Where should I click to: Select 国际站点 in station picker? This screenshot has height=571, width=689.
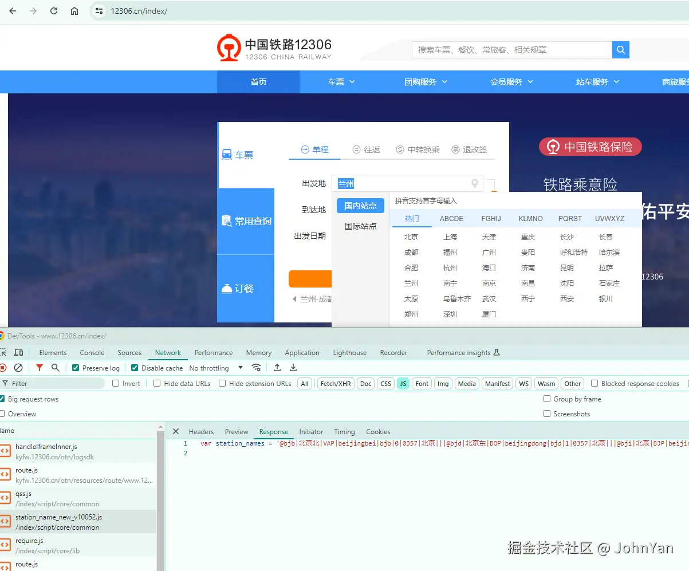point(360,226)
